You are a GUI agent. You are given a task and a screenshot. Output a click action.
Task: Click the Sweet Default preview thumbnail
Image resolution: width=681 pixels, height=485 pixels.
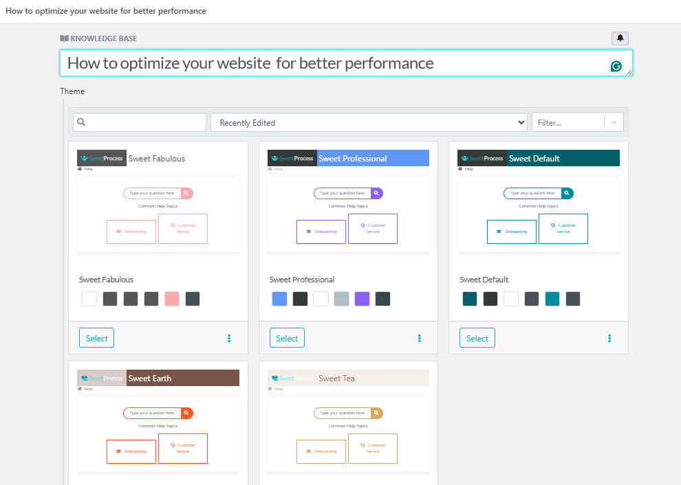click(x=539, y=201)
